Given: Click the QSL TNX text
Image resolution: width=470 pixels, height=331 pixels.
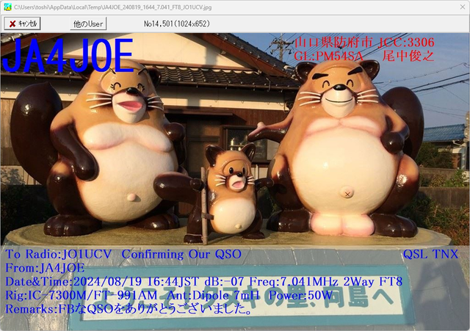Looking at the screenshot, I should tap(430, 255).
